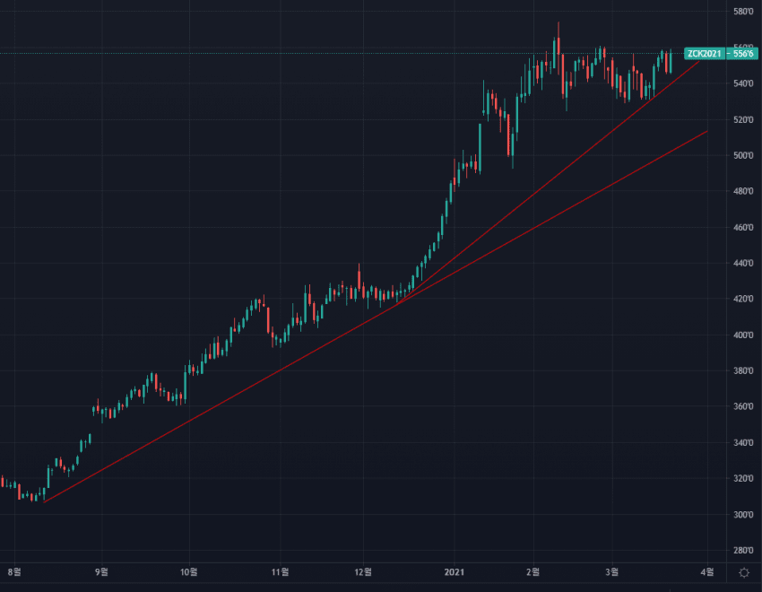Click the 360'0 price axis label

[743, 406]
